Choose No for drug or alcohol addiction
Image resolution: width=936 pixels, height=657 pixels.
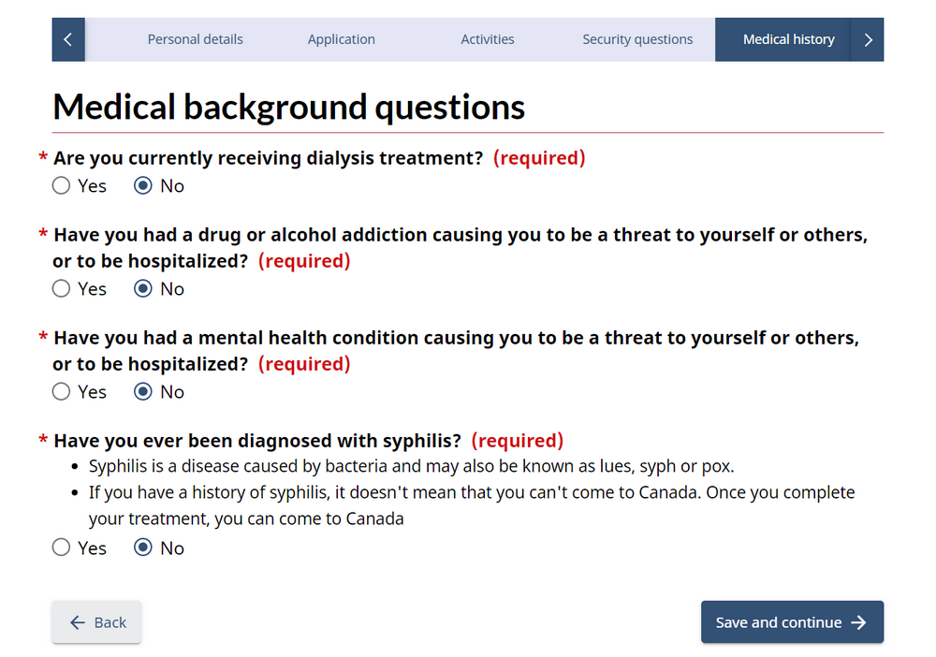(x=143, y=288)
